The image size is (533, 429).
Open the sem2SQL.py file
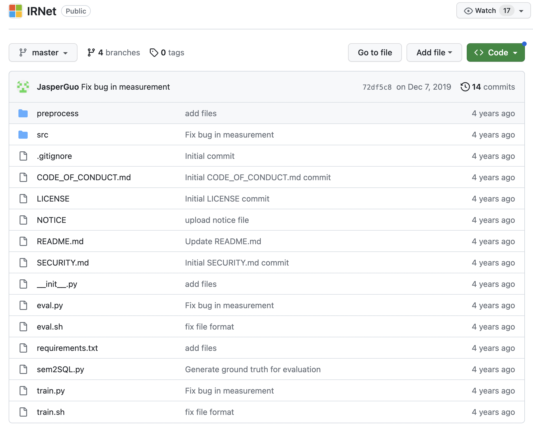tap(61, 369)
